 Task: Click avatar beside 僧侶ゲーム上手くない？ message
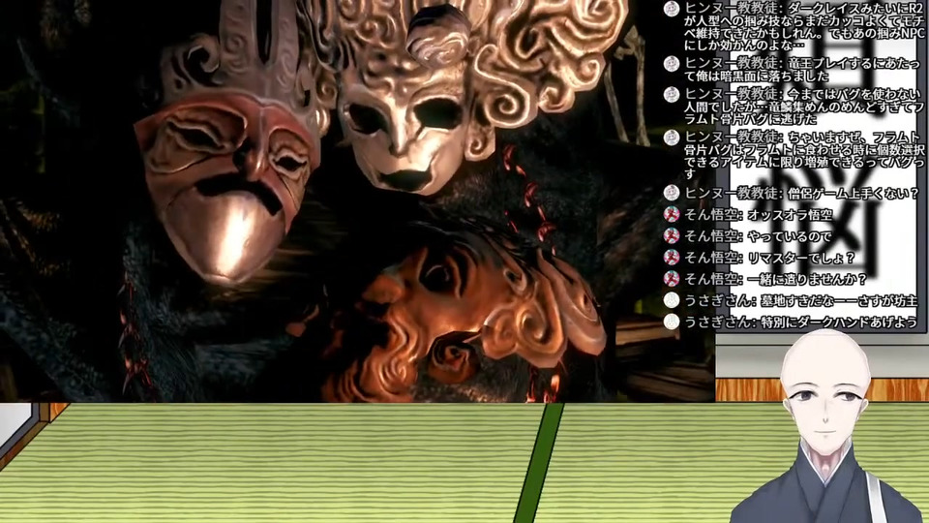click(672, 193)
